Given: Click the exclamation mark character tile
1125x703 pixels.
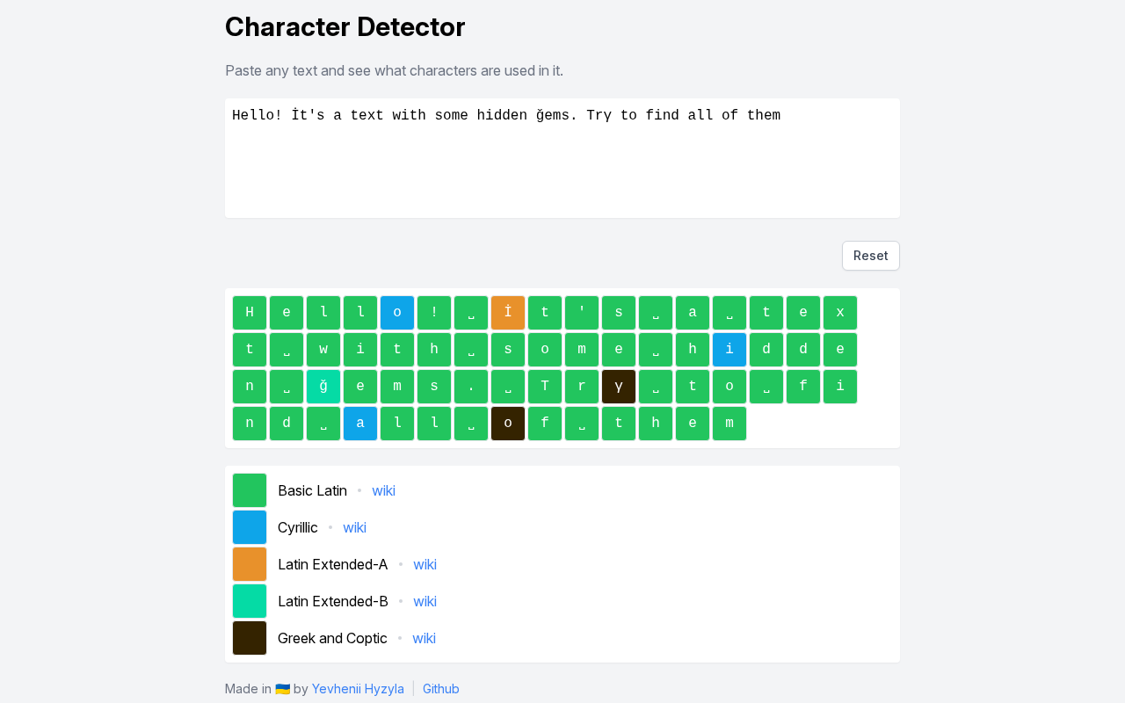Looking at the screenshot, I should click(x=434, y=313).
